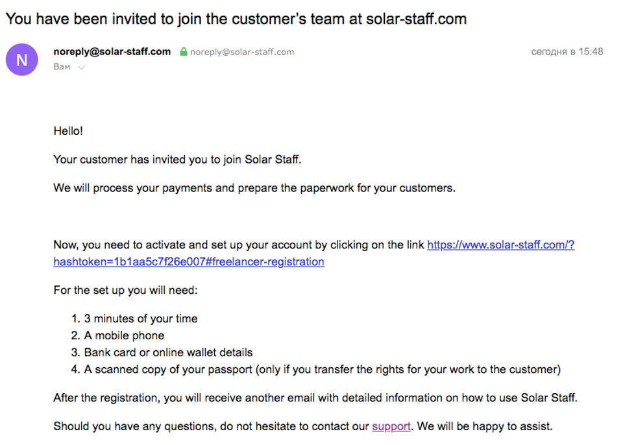Image resolution: width=623 pixels, height=445 pixels.
Task: Click the purple sender avatar "N"
Action: (21, 60)
